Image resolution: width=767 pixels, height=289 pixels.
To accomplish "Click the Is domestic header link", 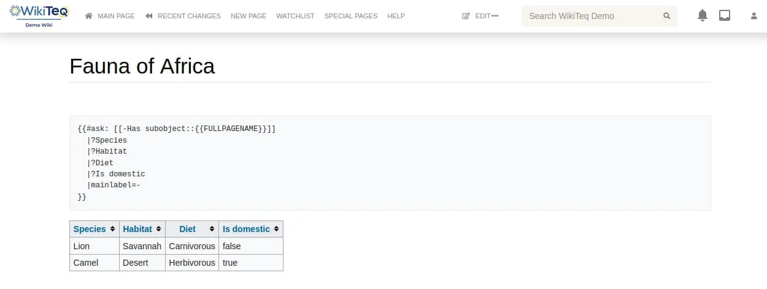I will pyautogui.click(x=246, y=229).
